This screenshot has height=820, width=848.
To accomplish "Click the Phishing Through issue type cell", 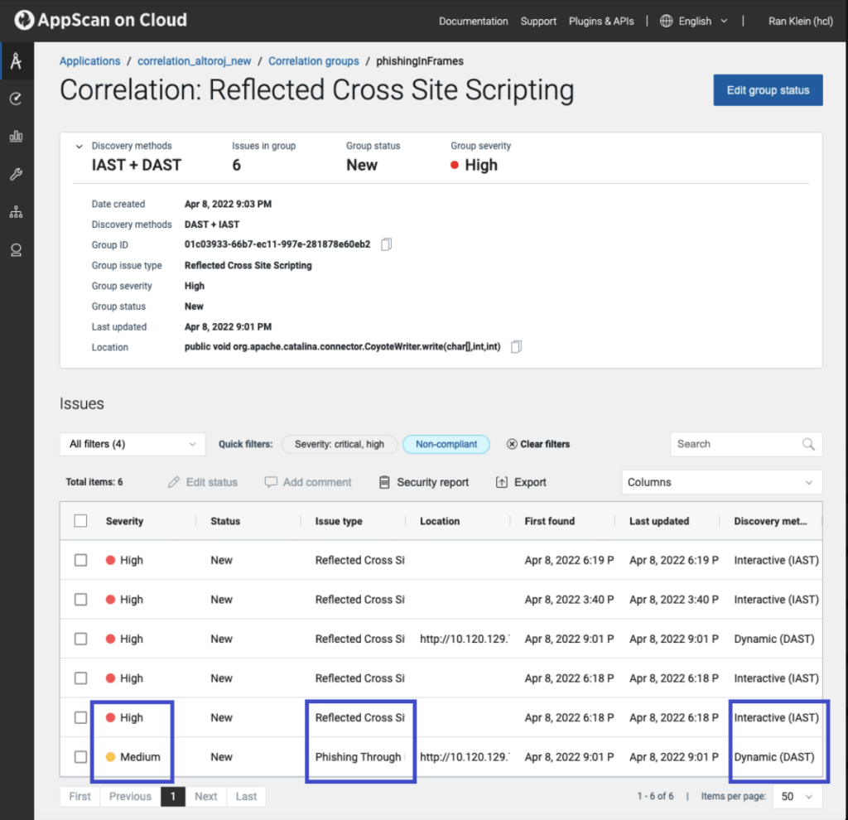I will click(358, 757).
